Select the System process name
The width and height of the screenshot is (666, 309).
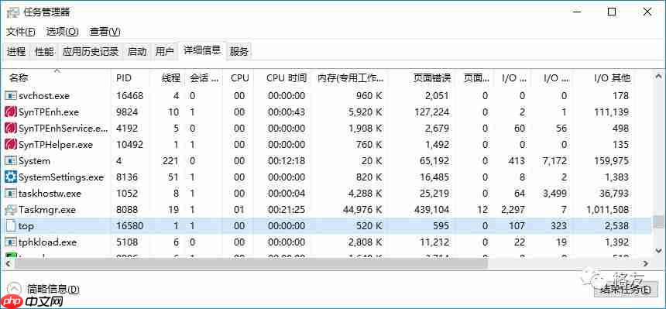(x=34, y=160)
